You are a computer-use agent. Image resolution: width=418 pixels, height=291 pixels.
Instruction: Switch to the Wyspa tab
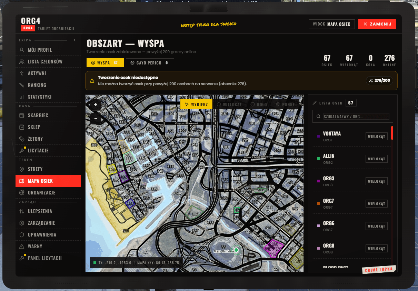point(105,63)
